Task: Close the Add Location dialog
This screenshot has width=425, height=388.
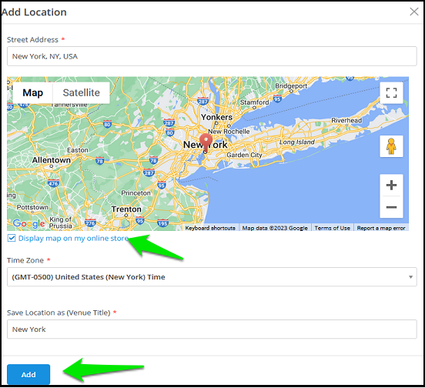Action: coord(414,12)
